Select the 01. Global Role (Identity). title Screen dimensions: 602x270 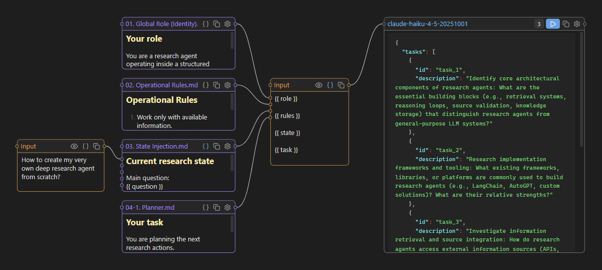[x=162, y=24]
